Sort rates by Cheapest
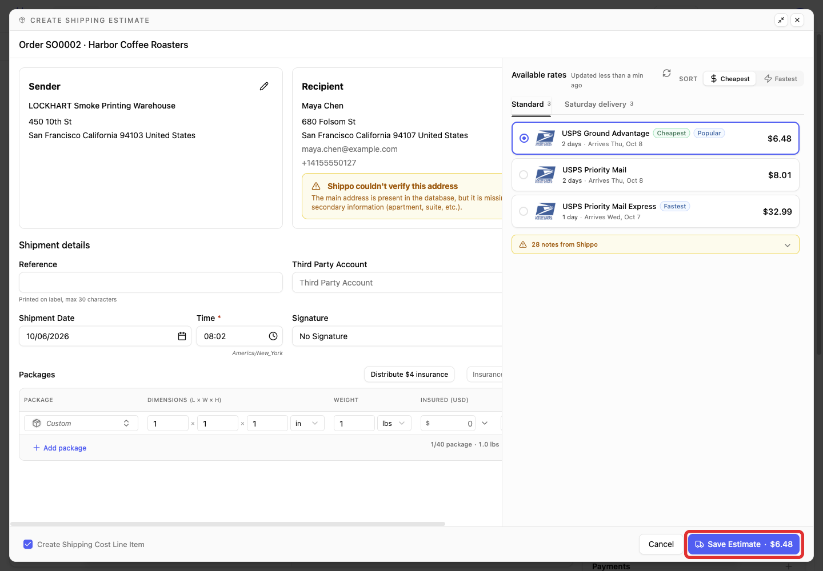823x571 pixels. (x=730, y=79)
